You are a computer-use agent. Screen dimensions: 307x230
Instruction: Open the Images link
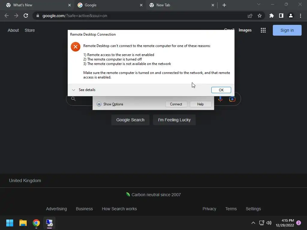pyautogui.click(x=245, y=30)
